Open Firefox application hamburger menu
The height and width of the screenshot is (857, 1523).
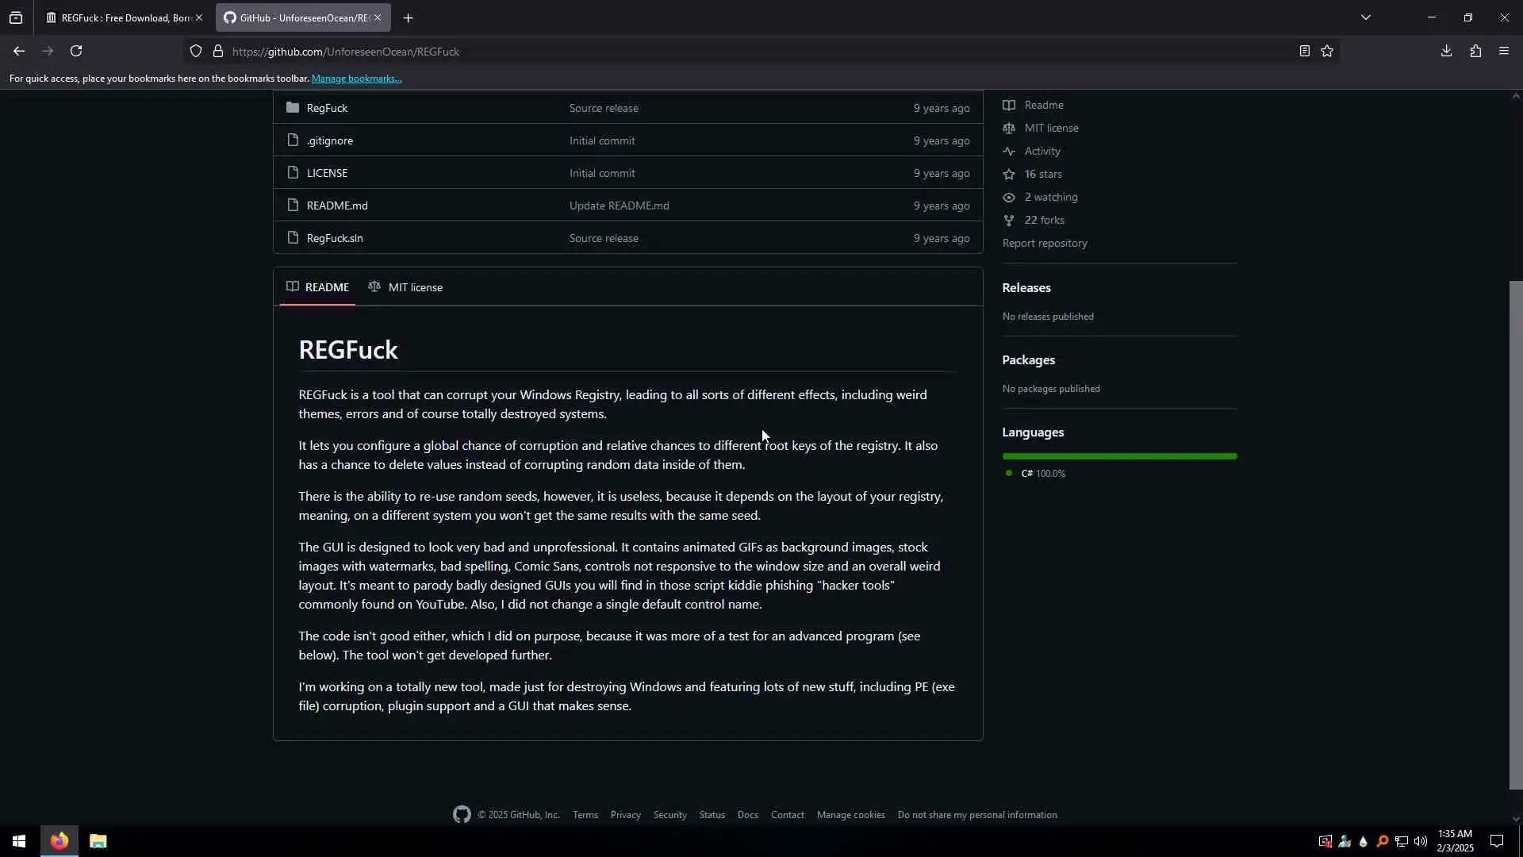click(1504, 52)
